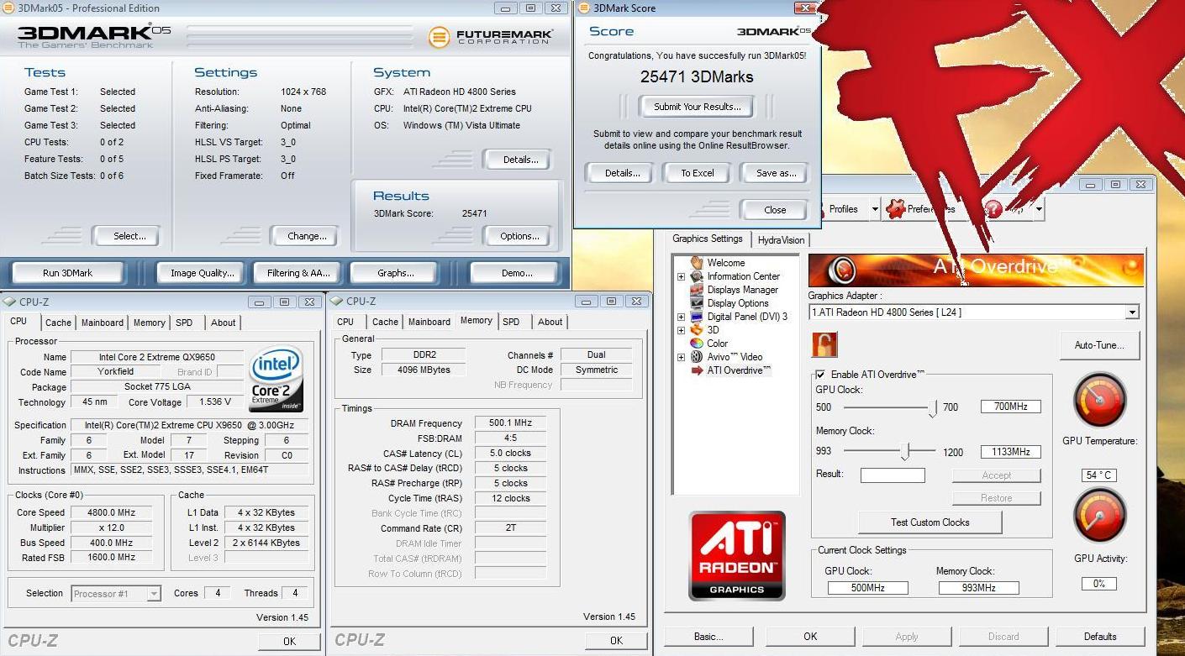The height and width of the screenshot is (656, 1185).
Task: Expand the Avivo Video tree node
Action: 681,357
